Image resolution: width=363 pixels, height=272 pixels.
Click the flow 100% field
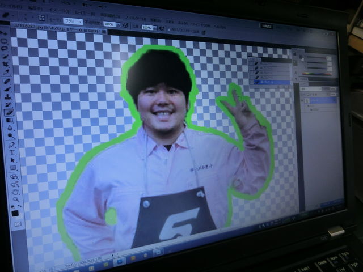(x=147, y=27)
